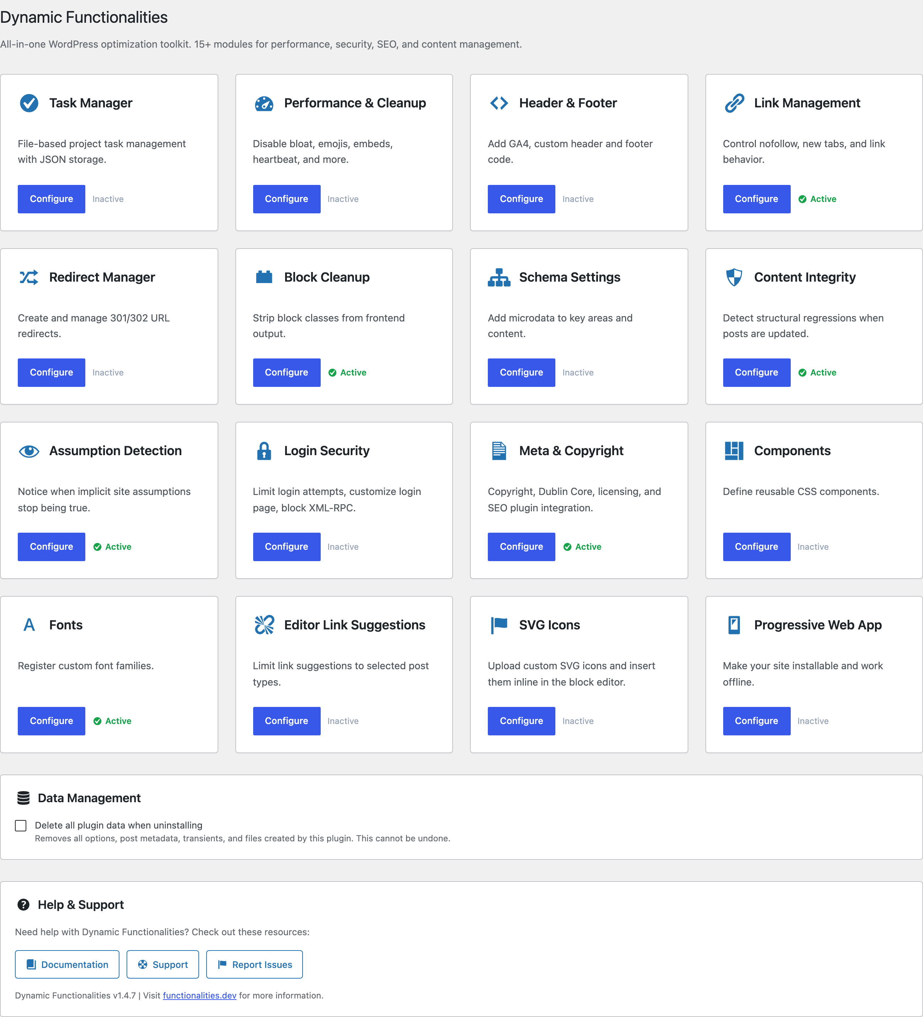Click green check beside Link Management Active
The image size is (923, 1017).
(x=802, y=199)
